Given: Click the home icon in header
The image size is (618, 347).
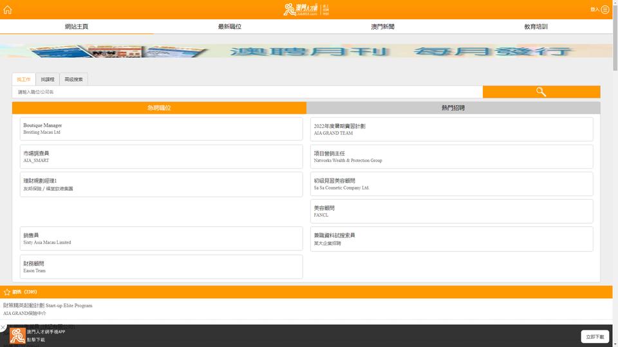Looking at the screenshot, I should [x=8, y=10].
